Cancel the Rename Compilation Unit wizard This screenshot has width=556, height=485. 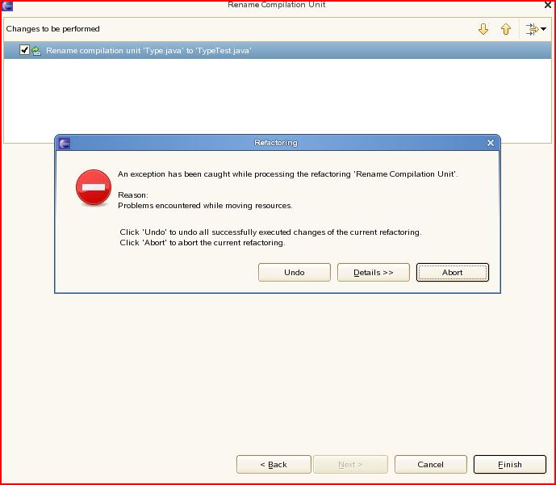point(430,465)
